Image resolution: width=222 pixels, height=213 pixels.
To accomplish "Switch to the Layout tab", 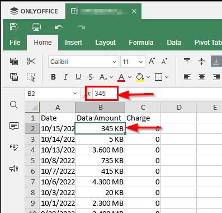I will pyautogui.click(x=106, y=43).
